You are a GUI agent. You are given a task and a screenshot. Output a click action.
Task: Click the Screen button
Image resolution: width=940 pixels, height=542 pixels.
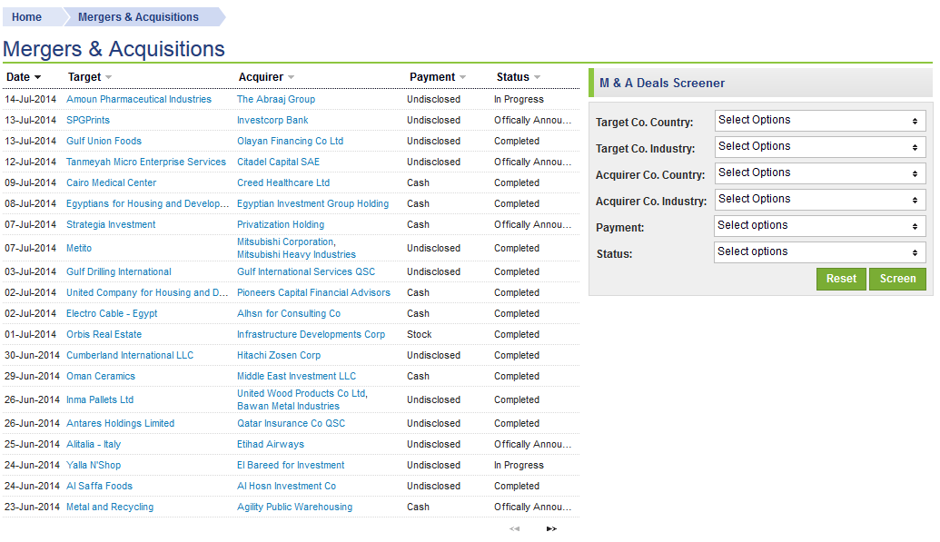coord(897,279)
